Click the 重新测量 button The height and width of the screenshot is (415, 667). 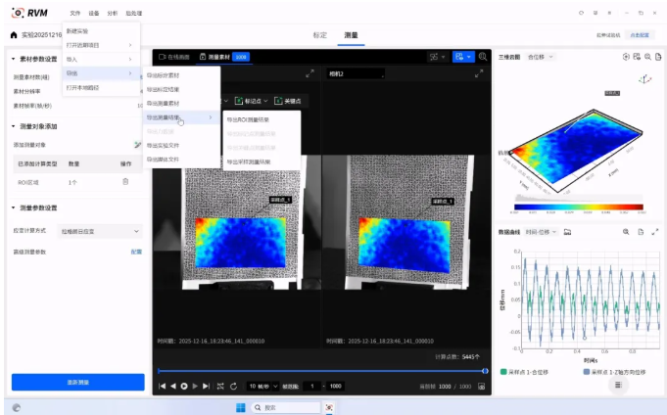tap(77, 382)
